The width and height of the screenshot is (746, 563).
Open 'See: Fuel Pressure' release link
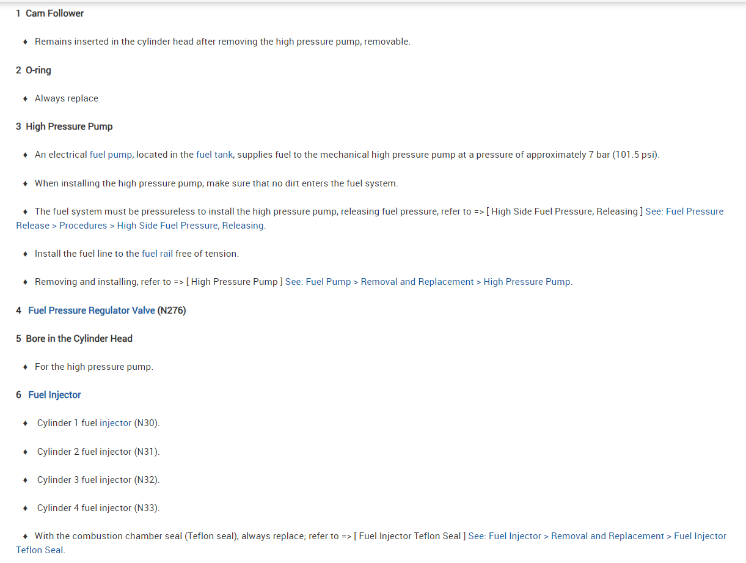(684, 212)
